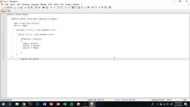Close the 'new 1' tab via its X

9,11
